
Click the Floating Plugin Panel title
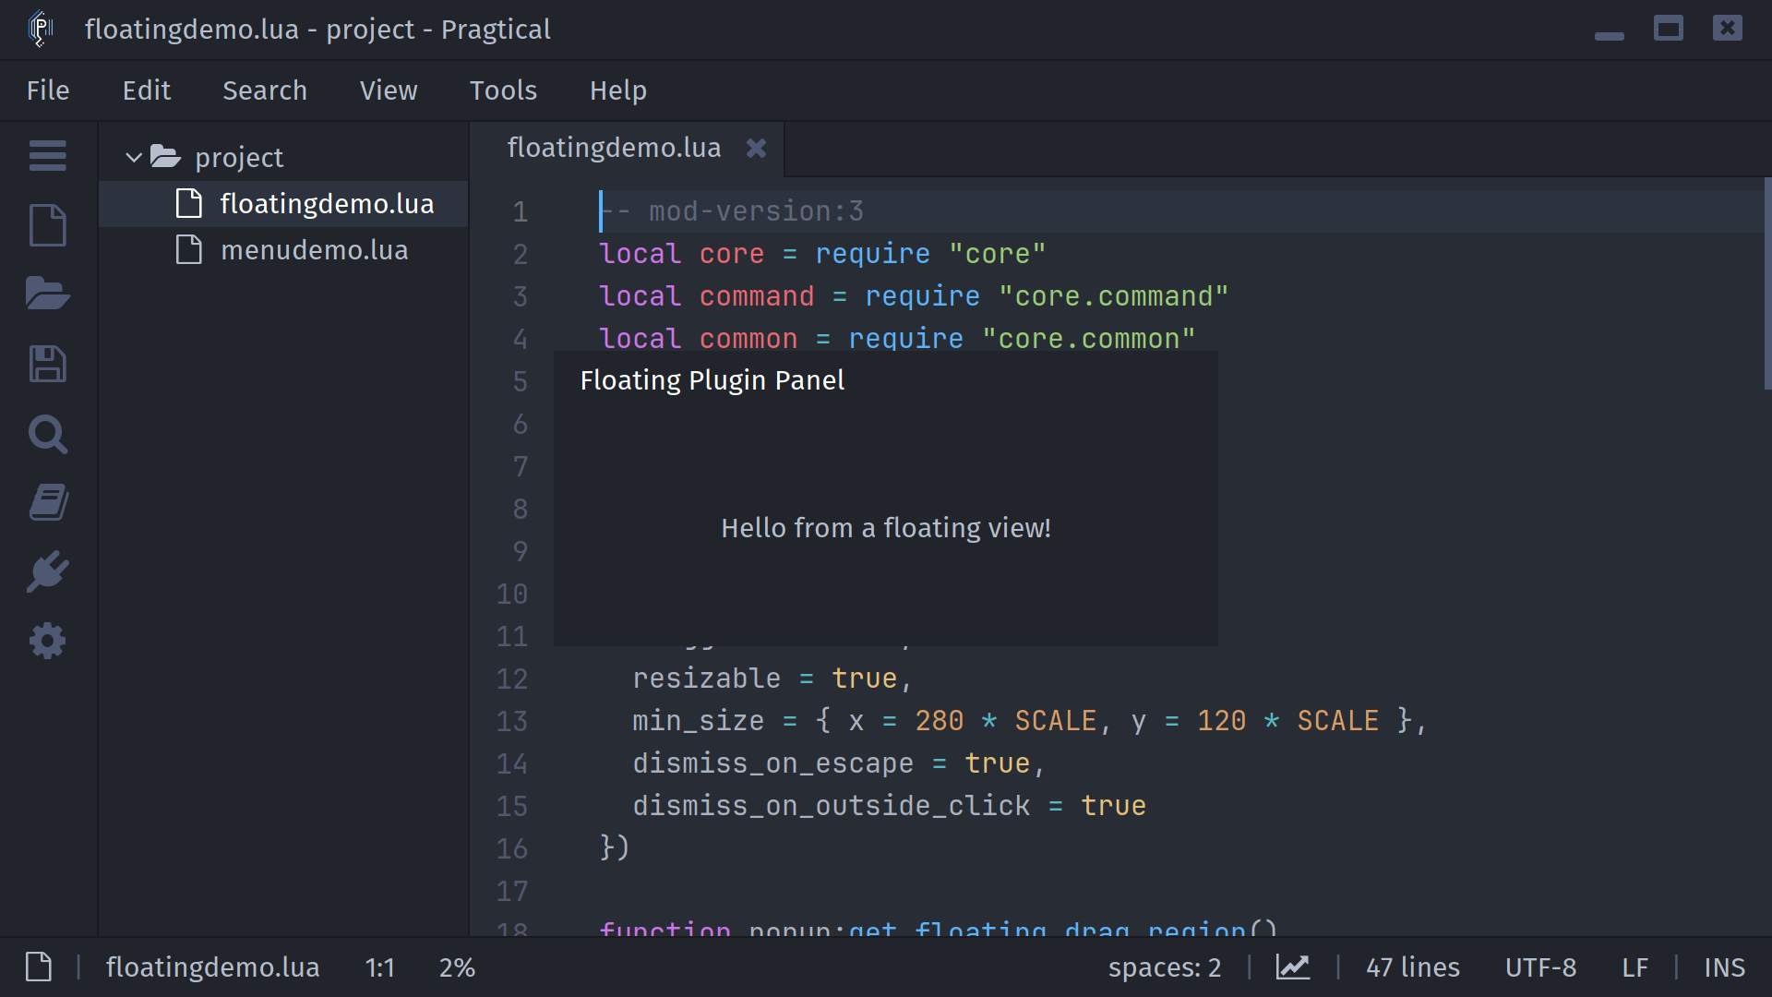point(712,380)
